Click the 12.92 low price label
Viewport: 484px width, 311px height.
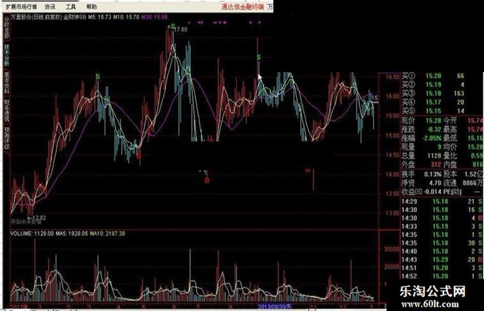[x=39, y=218]
